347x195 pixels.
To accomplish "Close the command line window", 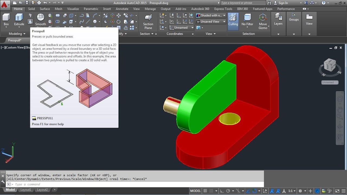I will tap(3, 176).
